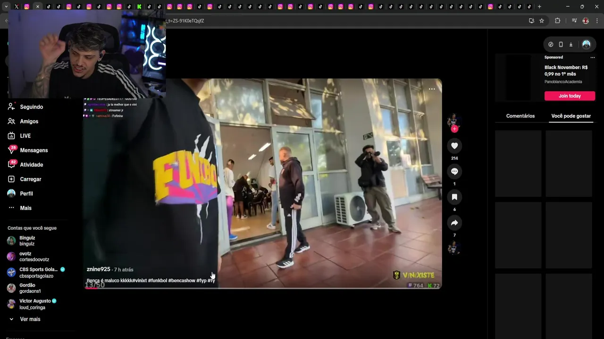604x339 pixels.
Task: Open Chrome's three-dot menu
Action: (597, 21)
